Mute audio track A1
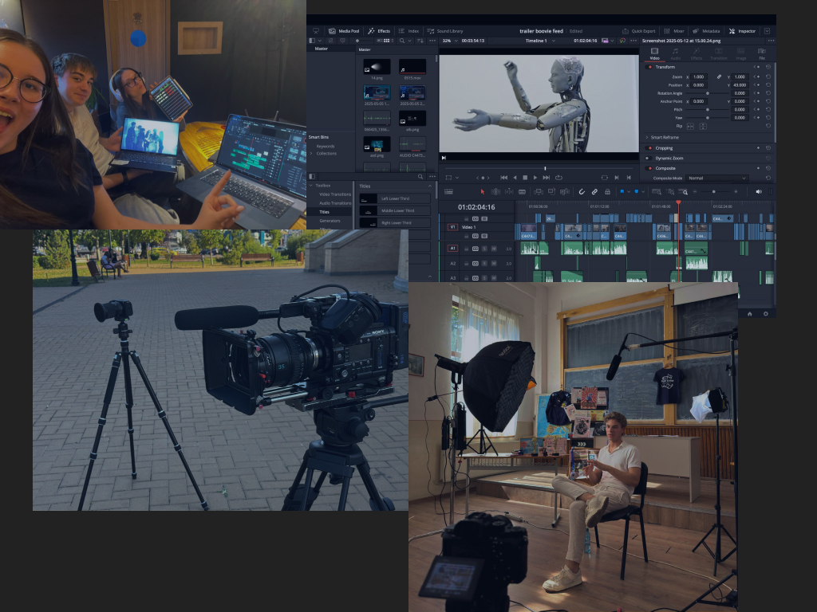This screenshot has width=817, height=612. (493, 249)
